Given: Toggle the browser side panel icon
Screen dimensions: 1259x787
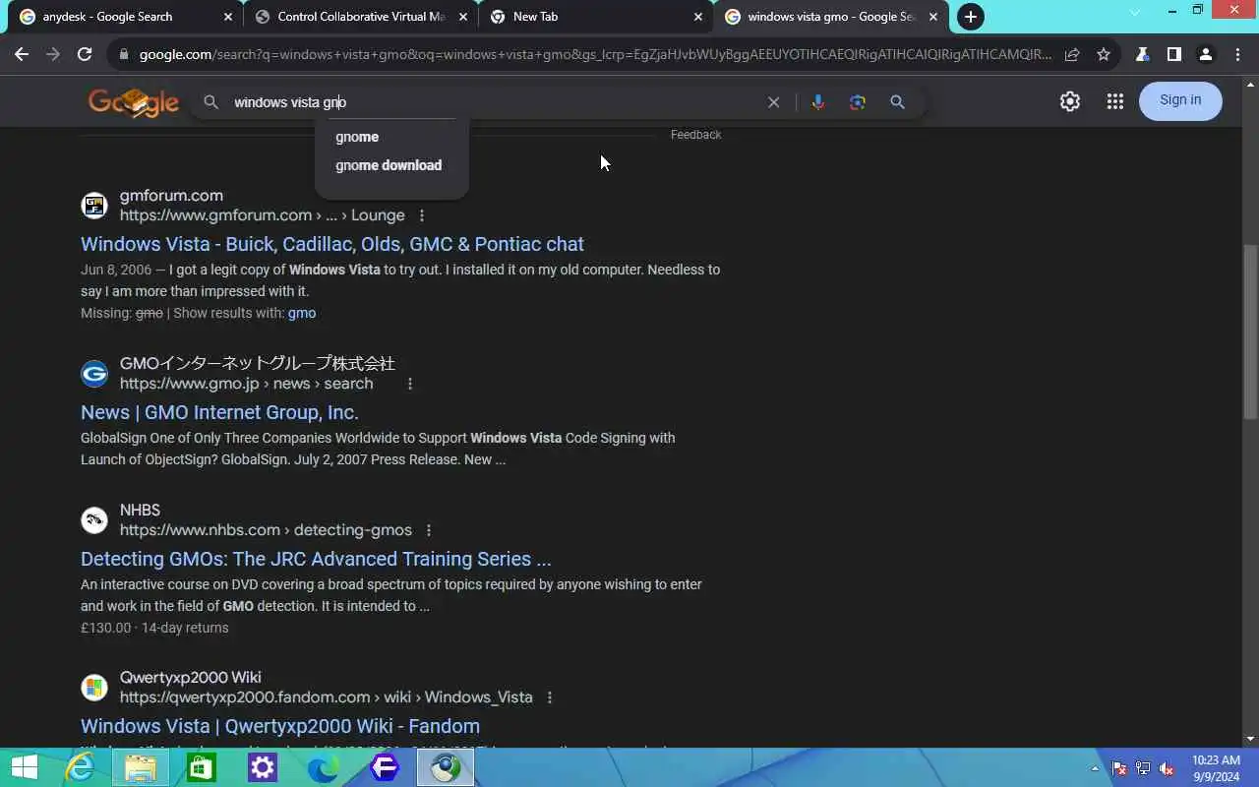Looking at the screenshot, I should 1173,55.
